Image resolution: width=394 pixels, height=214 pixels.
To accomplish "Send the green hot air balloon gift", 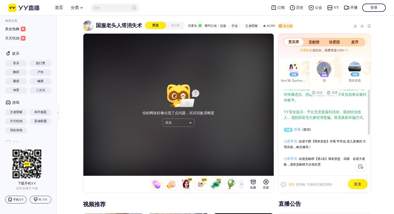I will click(231, 184).
